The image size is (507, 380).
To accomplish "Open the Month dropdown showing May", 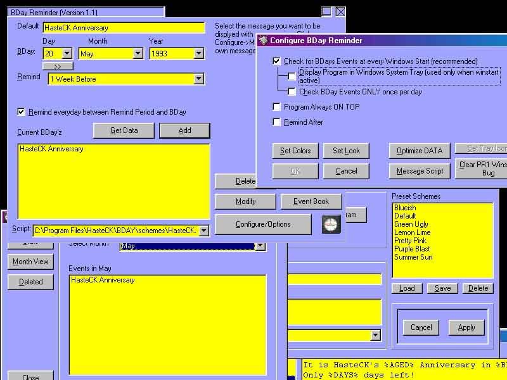I will point(138,53).
